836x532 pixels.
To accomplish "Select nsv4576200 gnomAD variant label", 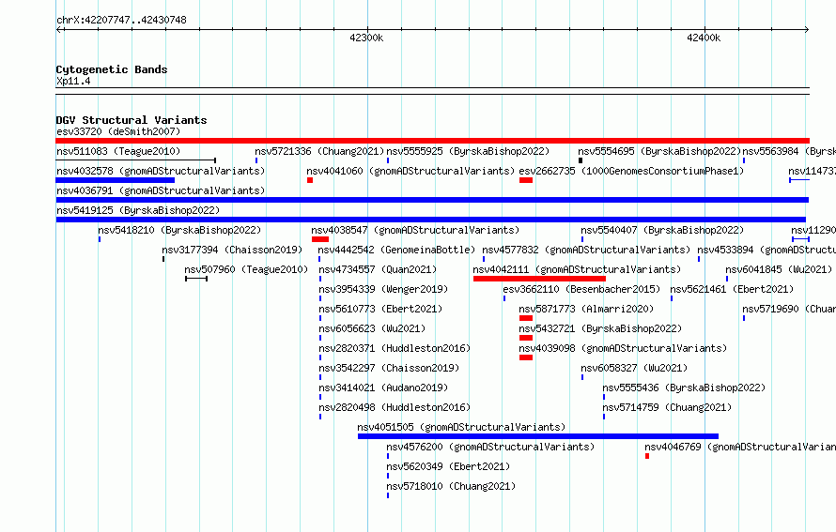I will pyautogui.click(x=490, y=447).
